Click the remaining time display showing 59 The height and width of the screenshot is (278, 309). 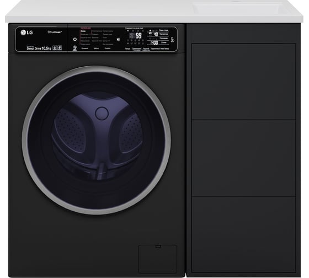tap(138, 35)
